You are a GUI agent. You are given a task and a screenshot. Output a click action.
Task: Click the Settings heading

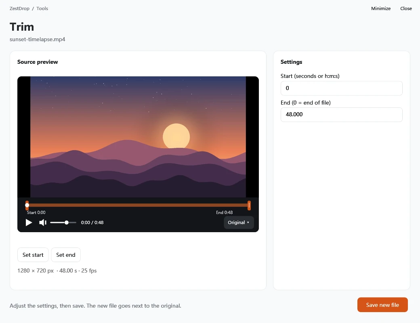[291, 62]
